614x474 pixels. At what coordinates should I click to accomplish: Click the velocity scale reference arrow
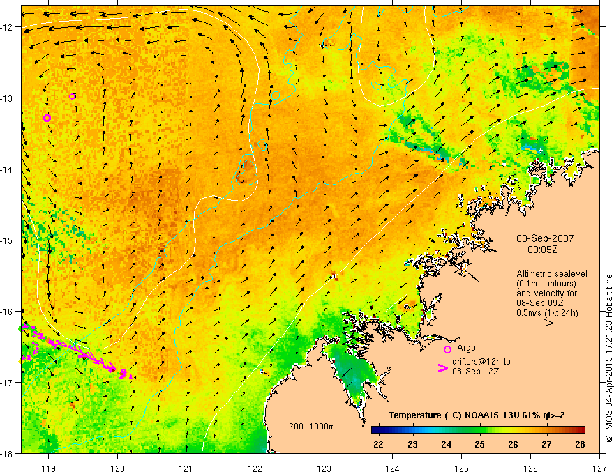(539, 323)
